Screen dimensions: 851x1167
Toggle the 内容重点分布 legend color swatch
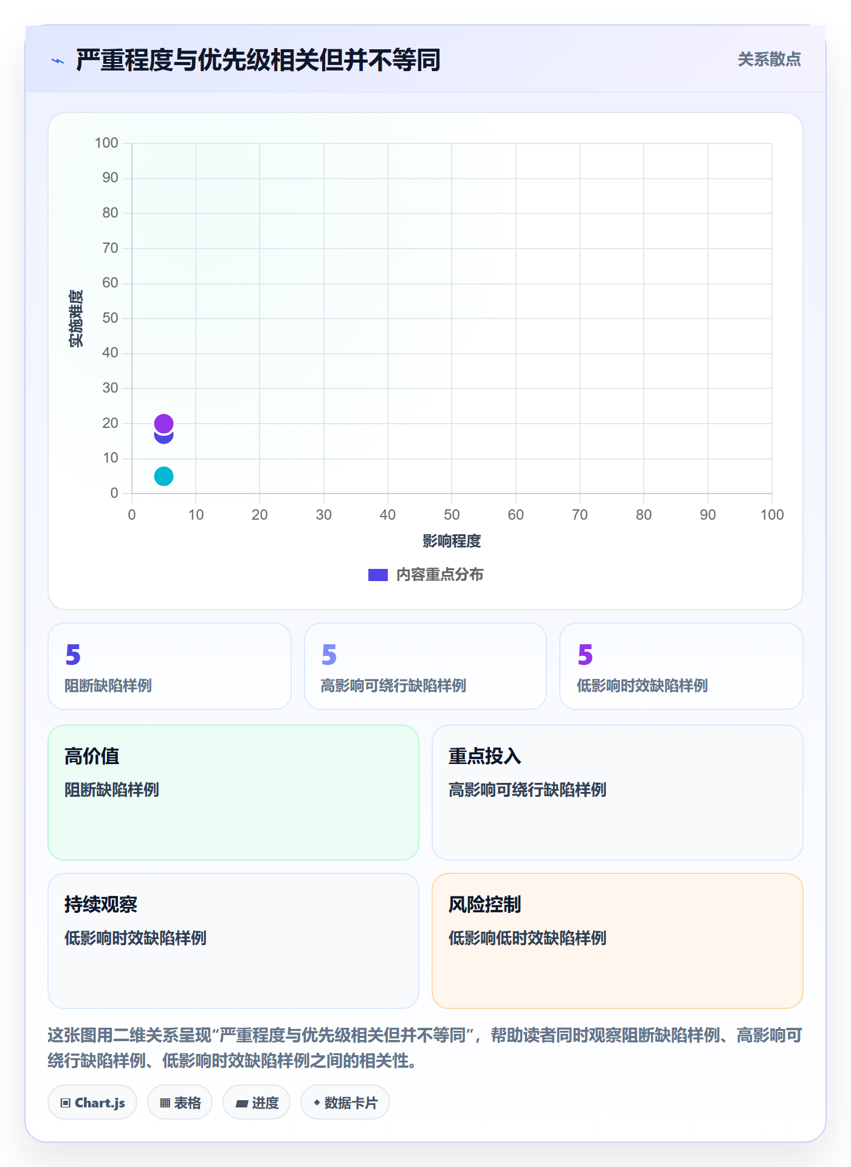point(377,575)
